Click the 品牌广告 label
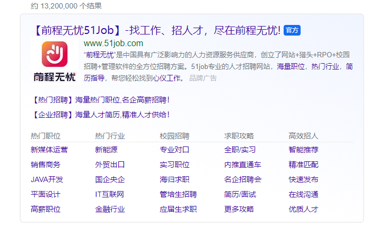Viewport: 369px width, 225px height. [203, 78]
